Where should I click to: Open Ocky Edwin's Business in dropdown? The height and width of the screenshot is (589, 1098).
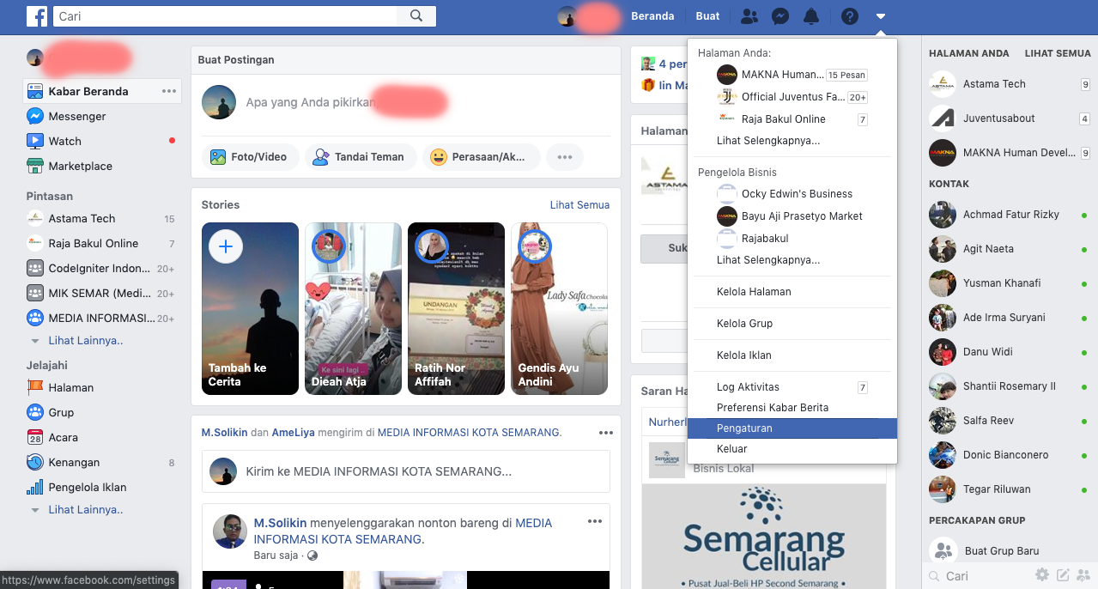pos(792,193)
